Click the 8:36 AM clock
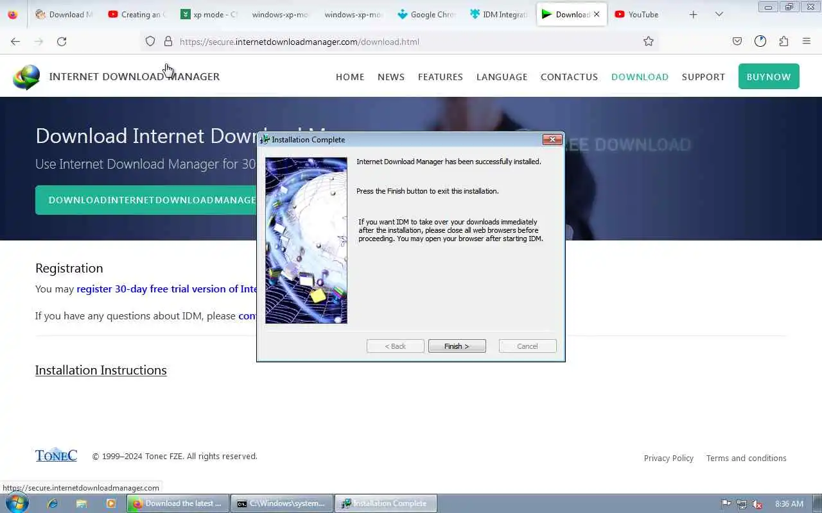Viewport: 822px width, 513px height. [x=789, y=504]
